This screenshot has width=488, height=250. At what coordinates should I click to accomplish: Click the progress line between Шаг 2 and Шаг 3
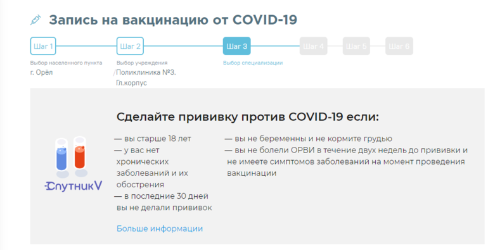183,46
